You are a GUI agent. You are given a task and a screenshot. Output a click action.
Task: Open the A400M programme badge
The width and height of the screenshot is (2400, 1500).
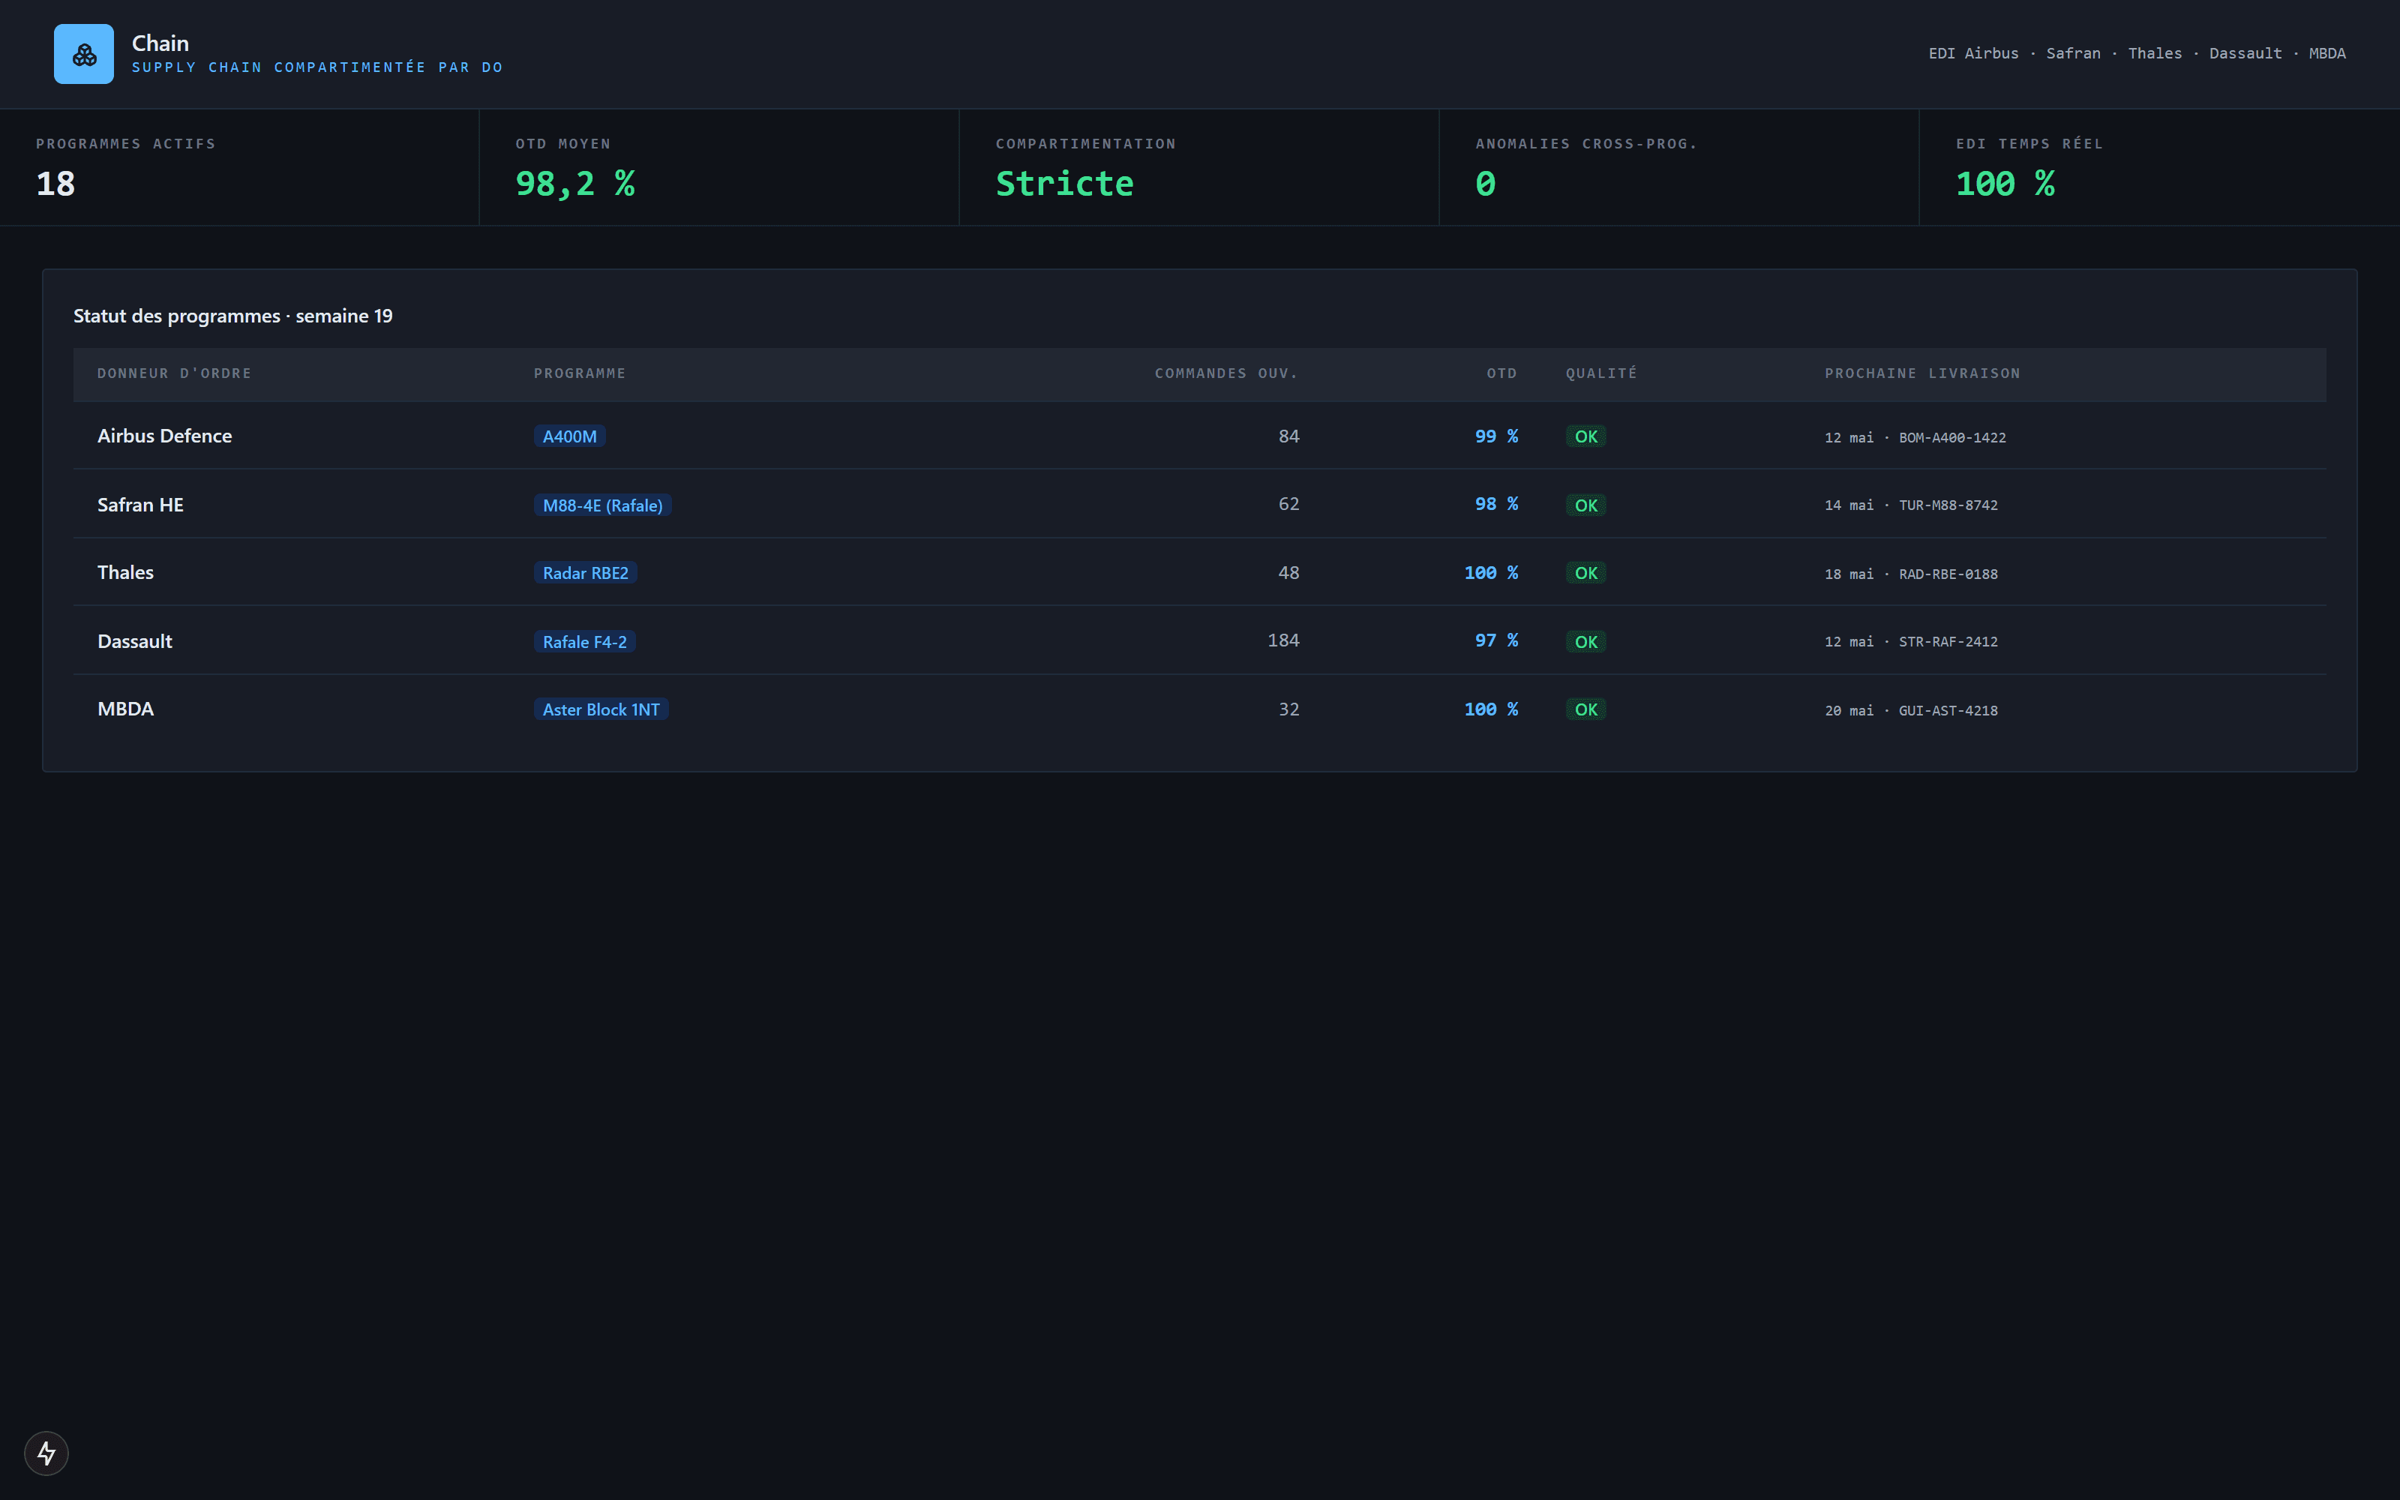(x=569, y=436)
